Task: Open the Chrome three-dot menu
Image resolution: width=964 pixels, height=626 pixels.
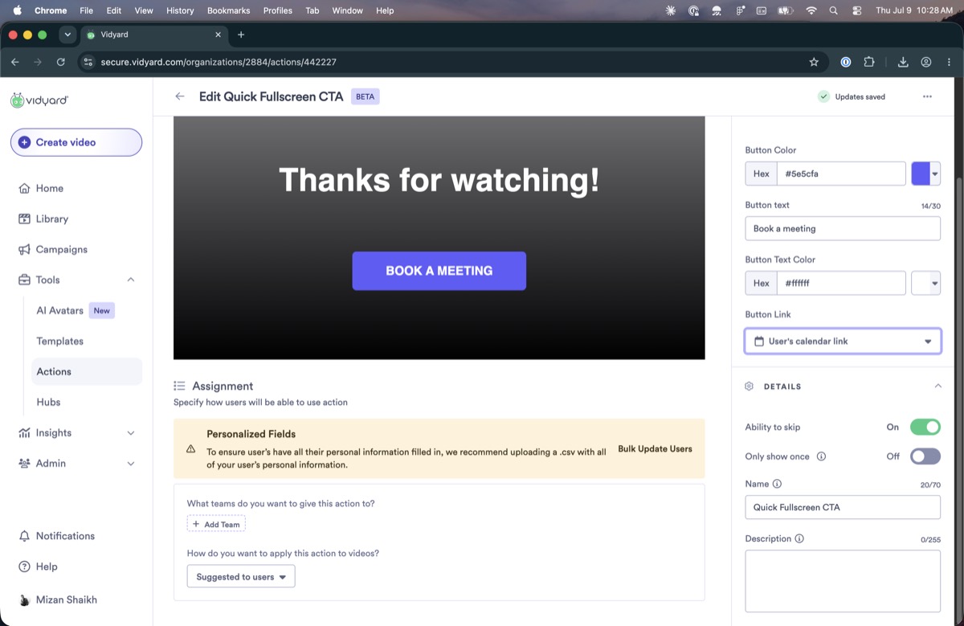Action: pyautogui.click(x=949, y=62)
